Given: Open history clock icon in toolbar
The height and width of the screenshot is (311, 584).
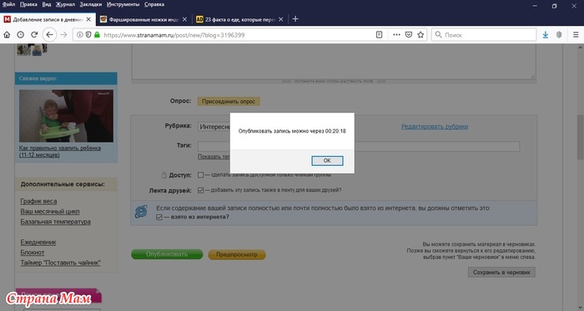Looking at the screenshot, I should 21,34.
